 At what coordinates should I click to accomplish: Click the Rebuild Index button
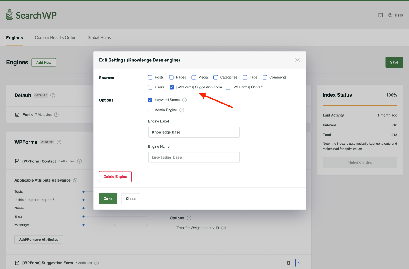coord(360,162)
